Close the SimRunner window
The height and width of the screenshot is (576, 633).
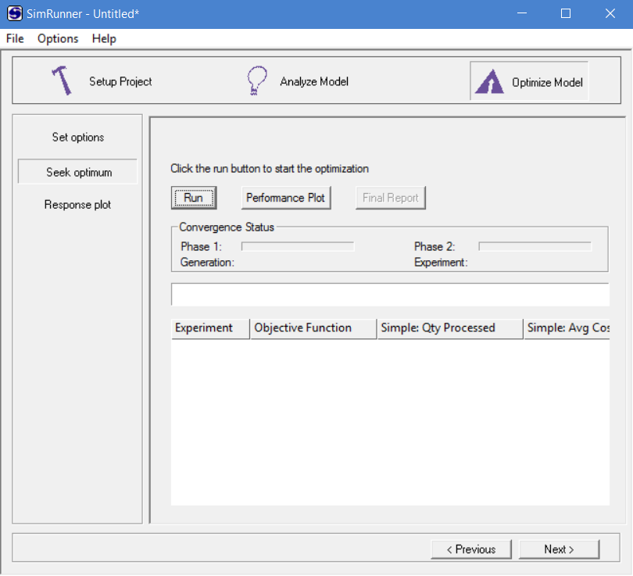pos(610,14)
